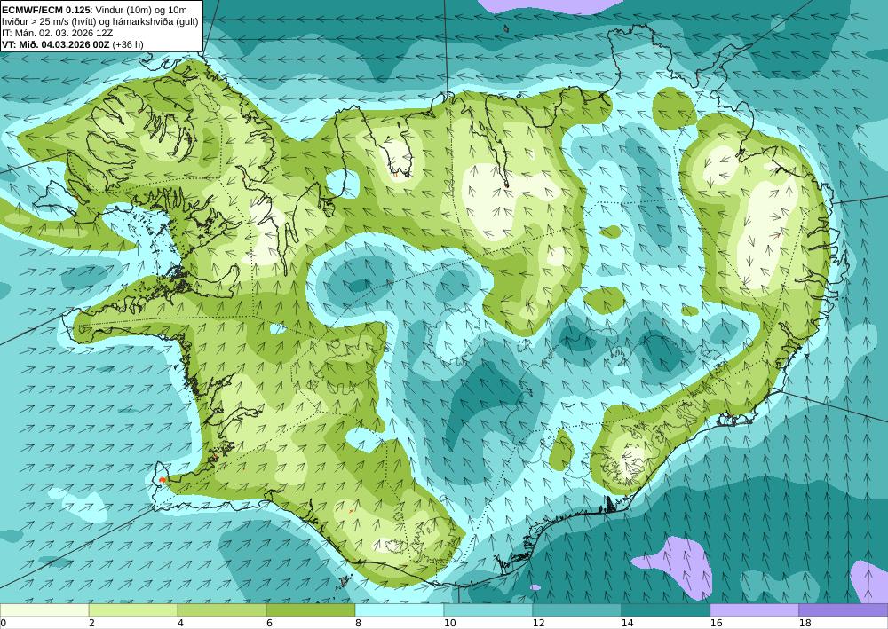This screenshot has width=888, height=629.
Task: Click the init time 'IT: Mán. 02. 03. 2026 12Z'
Action: [58, 33]
